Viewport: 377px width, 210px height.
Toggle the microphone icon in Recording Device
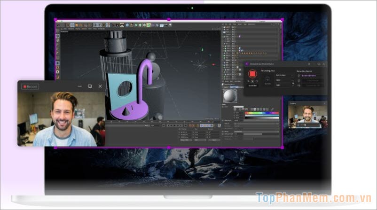[298, 76]
